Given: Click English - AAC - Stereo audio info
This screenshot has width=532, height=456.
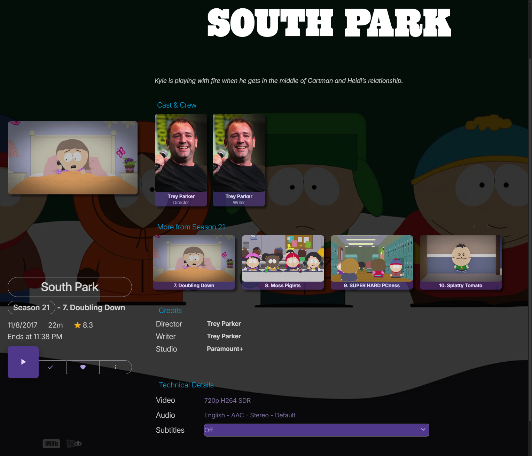Looking at the screenshot, I should click(x=250, y=415).
